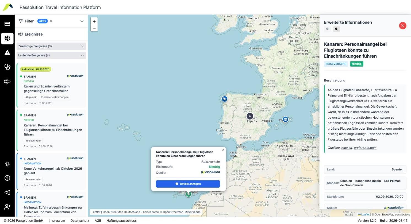Click the Details anzeigen button
This screenshot has width=411, height=224.
point(188,184)
